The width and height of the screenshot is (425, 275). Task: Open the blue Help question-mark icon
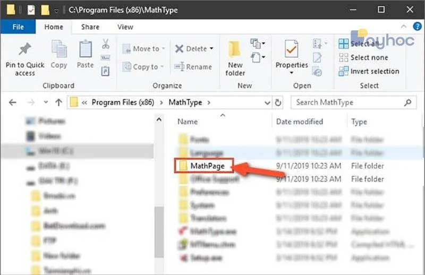pyautogui.click(x=417, y=27)
